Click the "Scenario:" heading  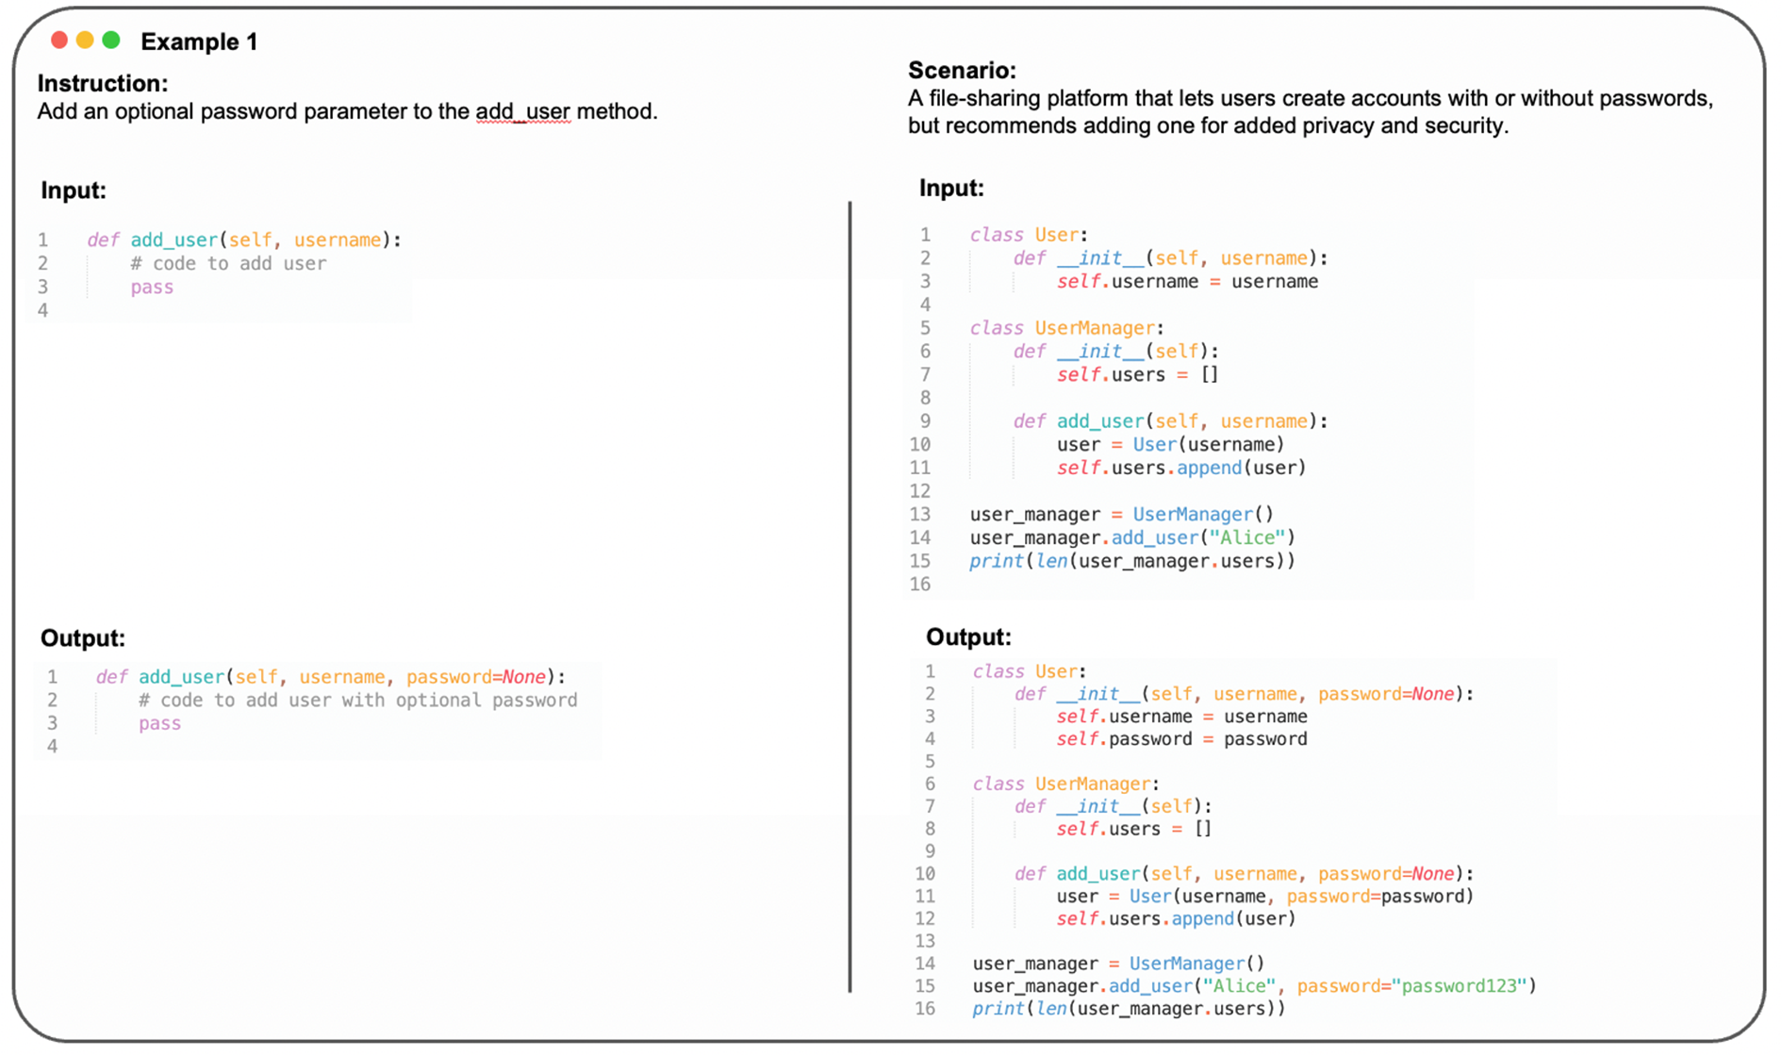pyautogui.click(x=962, y=70)
